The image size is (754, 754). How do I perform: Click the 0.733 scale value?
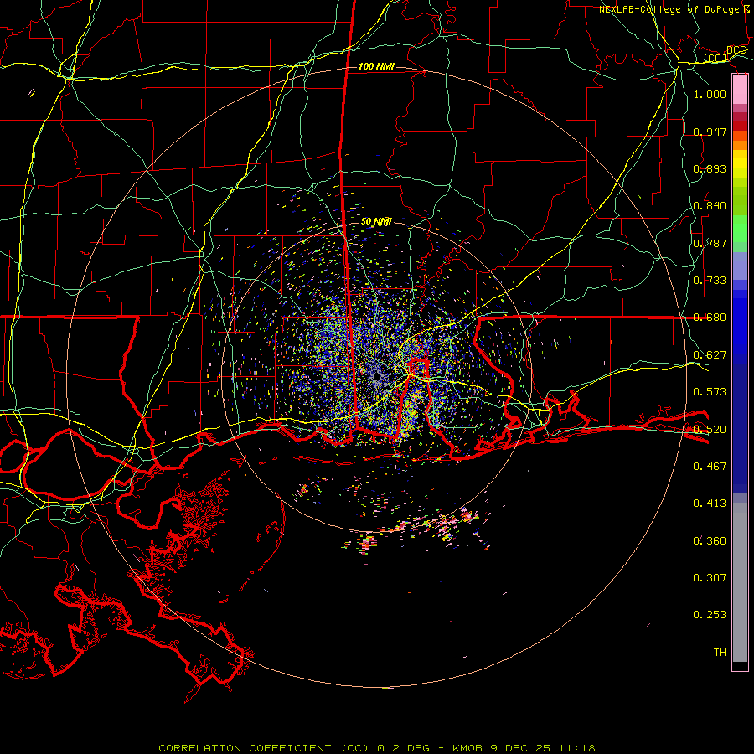(710, 281)
